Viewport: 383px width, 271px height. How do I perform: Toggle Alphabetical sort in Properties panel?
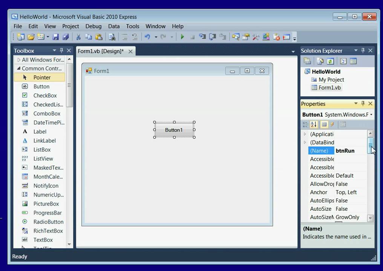click(314, 125)
